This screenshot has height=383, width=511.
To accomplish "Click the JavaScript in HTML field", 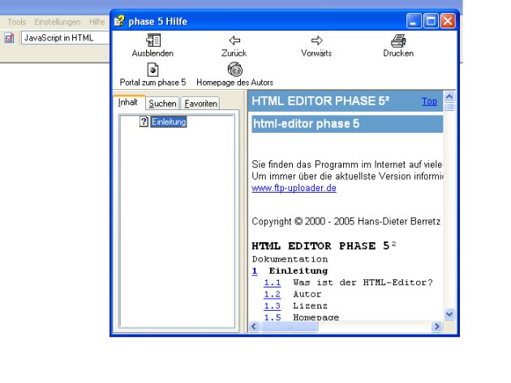I will [65, 38].
